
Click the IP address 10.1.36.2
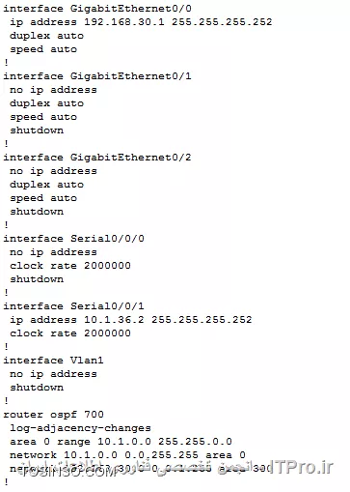coord(114,320)
